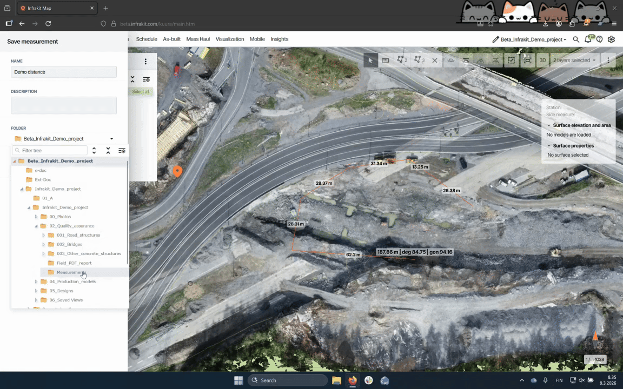This screenshot has height=389, width=623.
Task: Select the pointer cursor tool
Action: 370,61
